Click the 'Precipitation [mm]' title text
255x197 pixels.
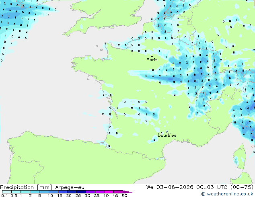(x=26, y=187)
